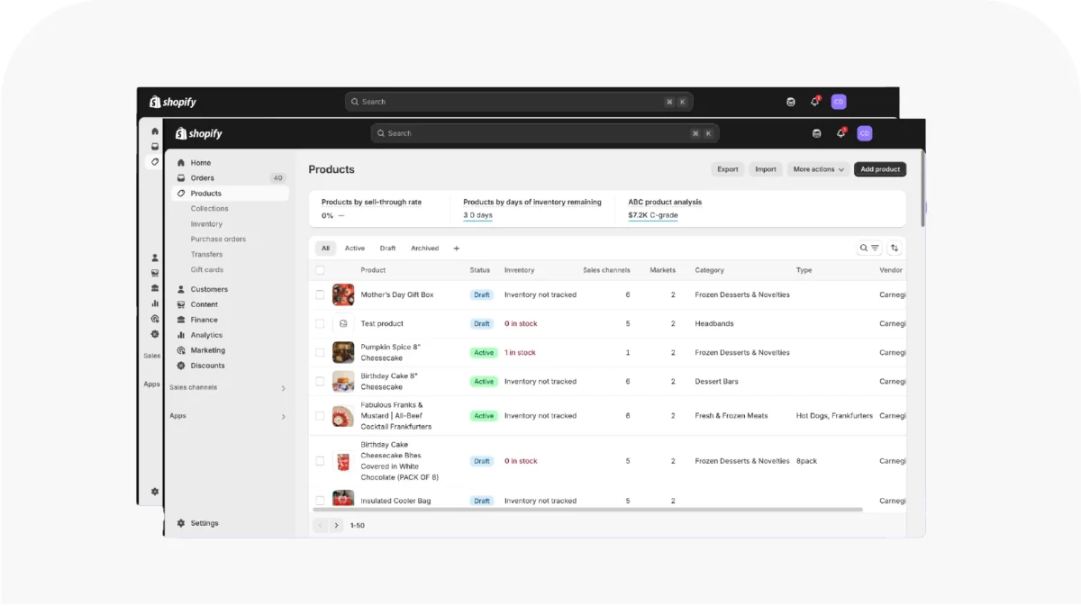Click the Settings gear icon in front sidebar
The width and height of the screenshot is (1081, 606).
pyautogui.click(x=181, y=523)
